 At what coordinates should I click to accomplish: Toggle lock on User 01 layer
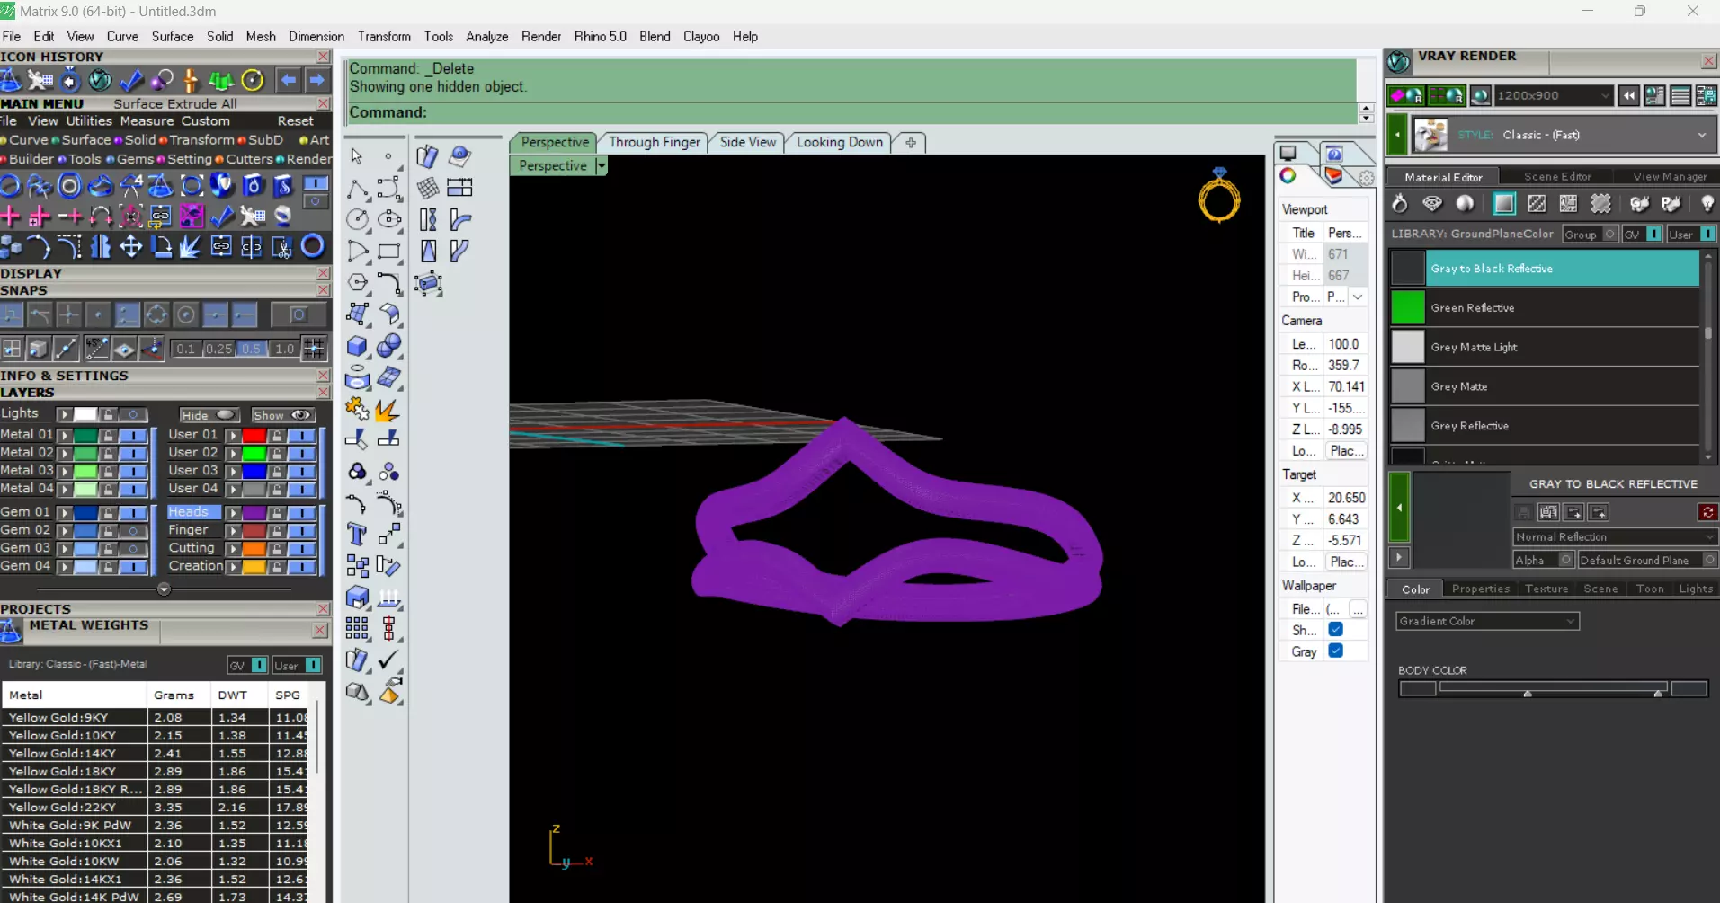click(x=278, y=435)
